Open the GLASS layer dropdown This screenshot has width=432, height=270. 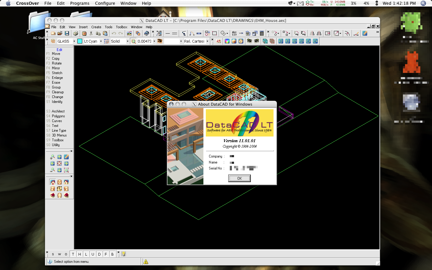click(74, 40)
